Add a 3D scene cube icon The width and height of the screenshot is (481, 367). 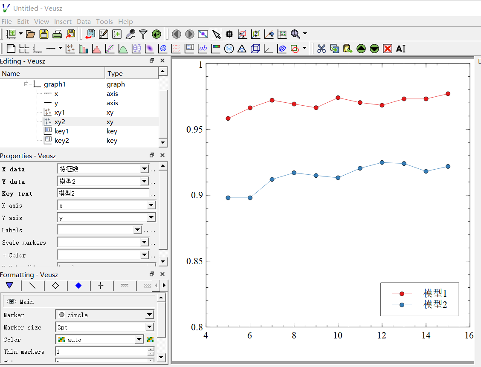coord(255,49)
